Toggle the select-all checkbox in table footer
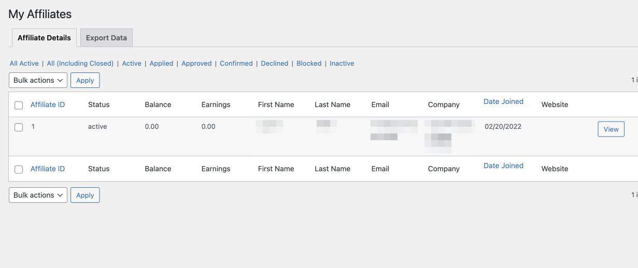The image size is (638, 268). [x=19, y=169]
